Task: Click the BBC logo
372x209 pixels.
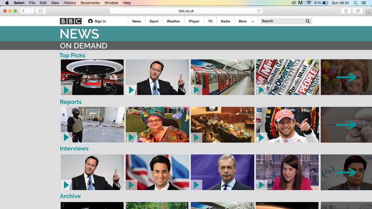Action: (70, 21)
